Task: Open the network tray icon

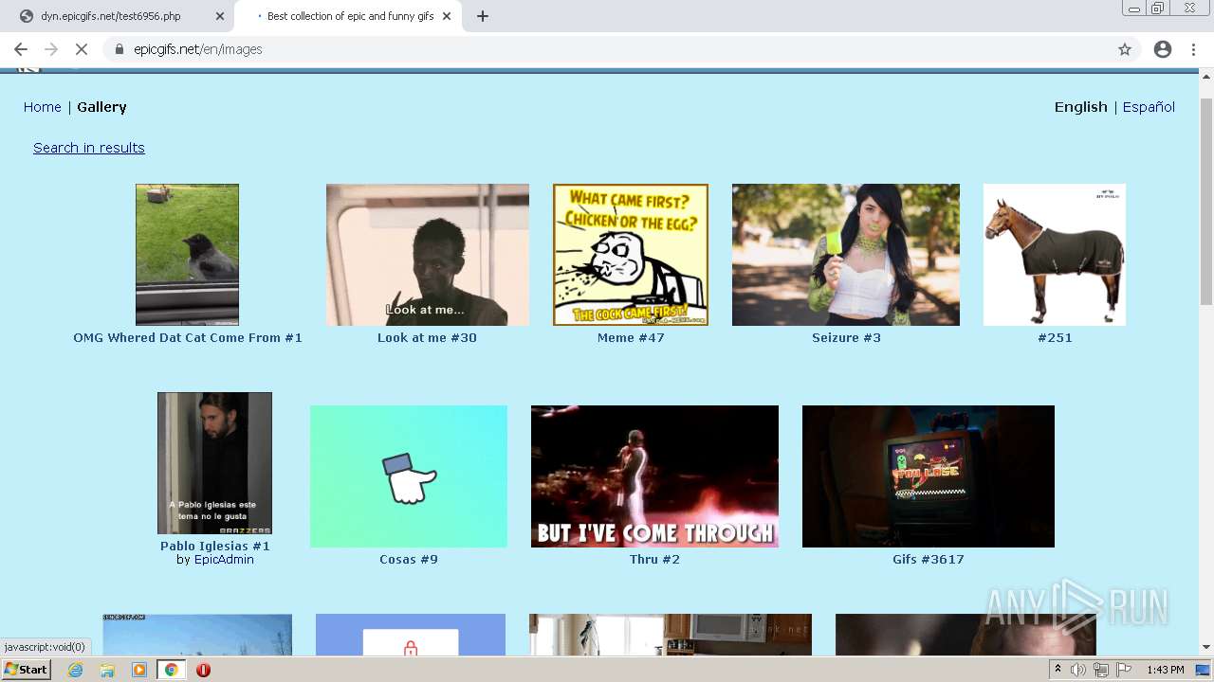Action: (1100, 670)
